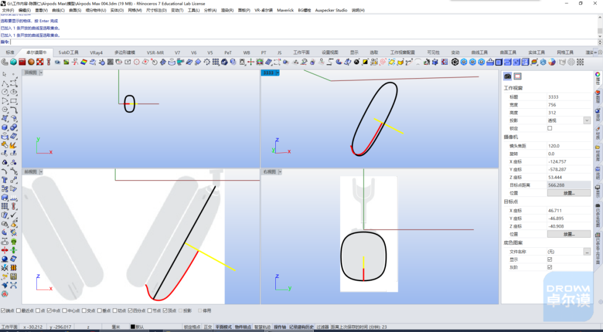Click the dotted circle toolbar icon at far right
The height and width of the screenshot is (332, 603).
572,62
